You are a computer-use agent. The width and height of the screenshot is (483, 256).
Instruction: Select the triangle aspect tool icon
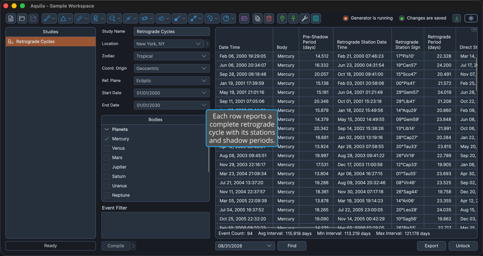tap(63, 18)
